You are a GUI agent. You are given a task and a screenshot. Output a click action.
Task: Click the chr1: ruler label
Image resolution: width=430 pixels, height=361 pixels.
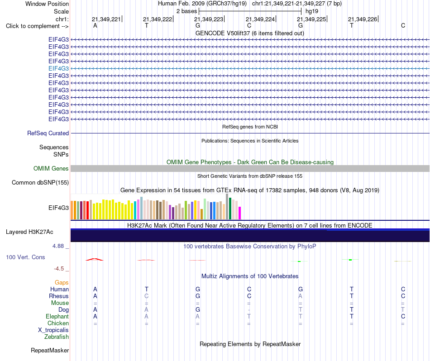[x=62, y=19]
